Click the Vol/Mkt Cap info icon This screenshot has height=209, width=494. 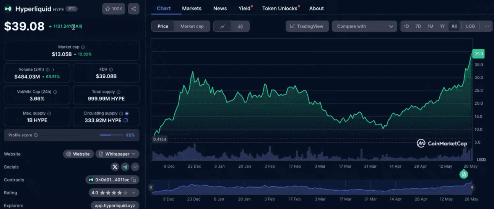coord(55,92)
